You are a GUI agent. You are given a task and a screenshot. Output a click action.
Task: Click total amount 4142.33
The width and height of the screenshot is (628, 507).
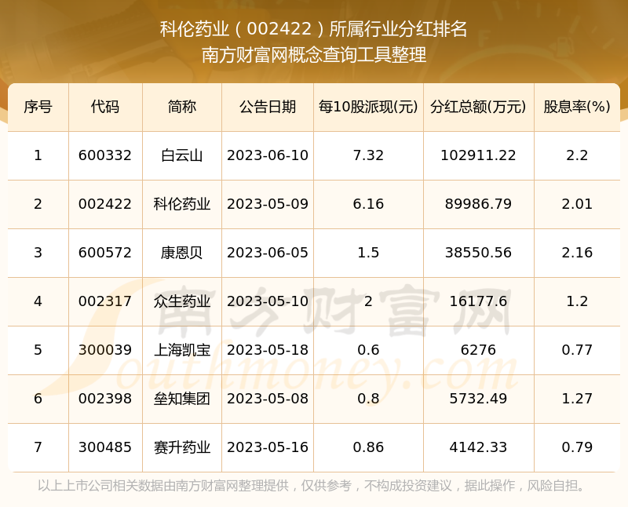[478, 447]
